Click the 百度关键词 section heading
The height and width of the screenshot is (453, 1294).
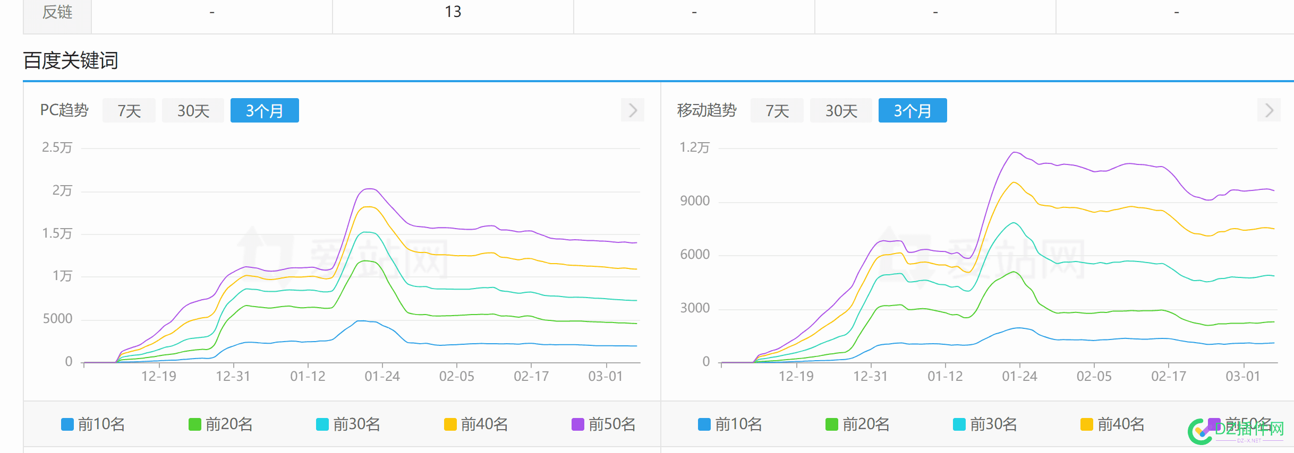71,60
